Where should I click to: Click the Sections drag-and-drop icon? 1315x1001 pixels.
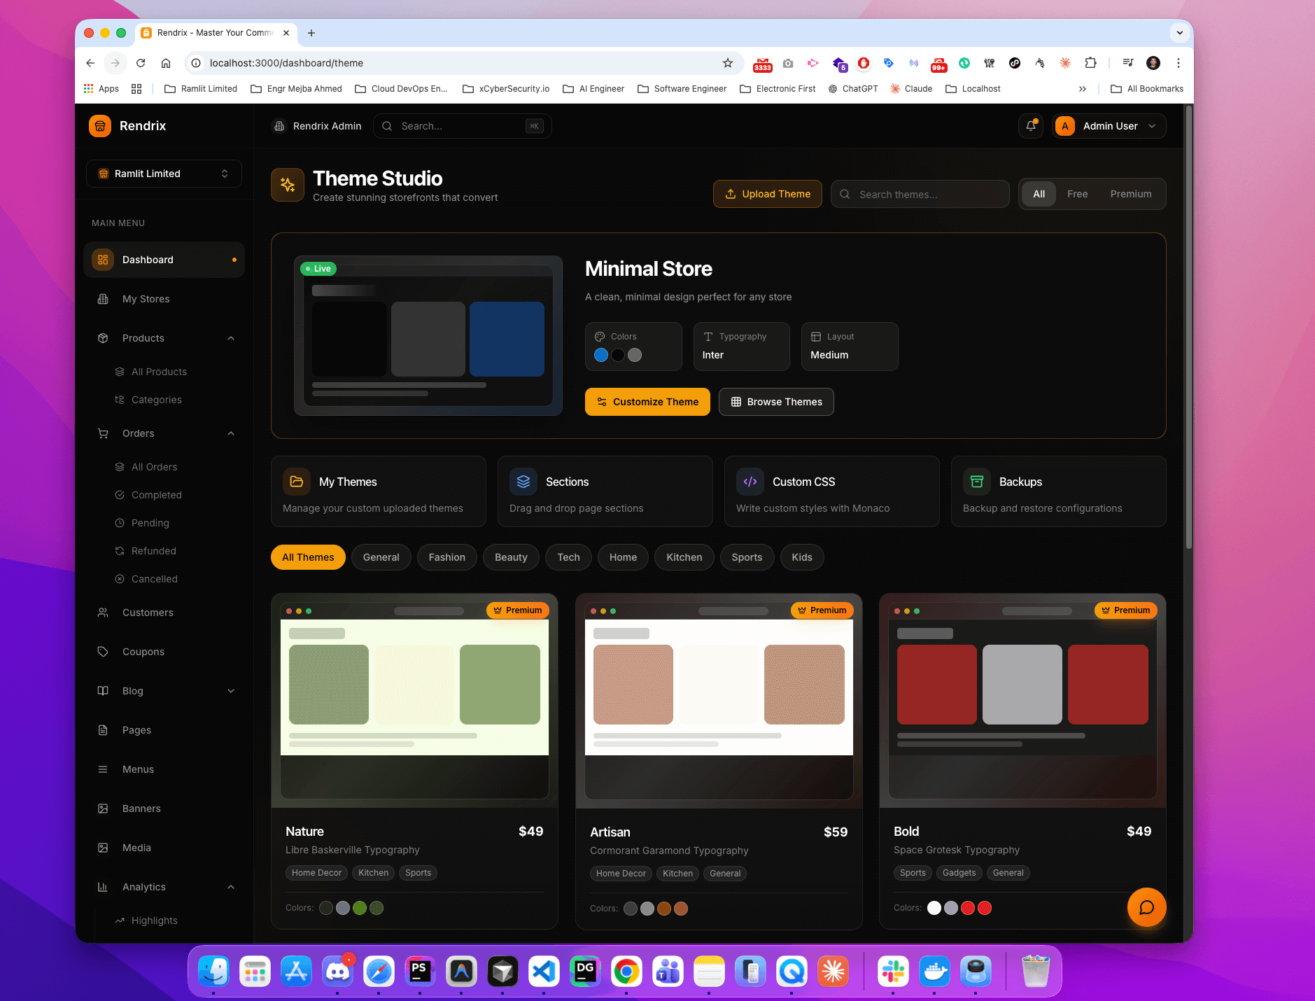click(x=522, y=481)
